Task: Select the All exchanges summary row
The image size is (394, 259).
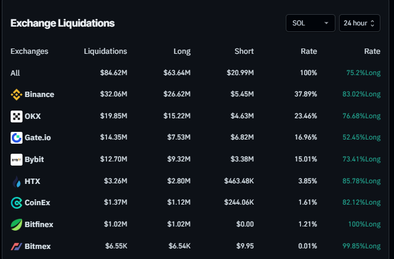Action: [x=15, y=73]
